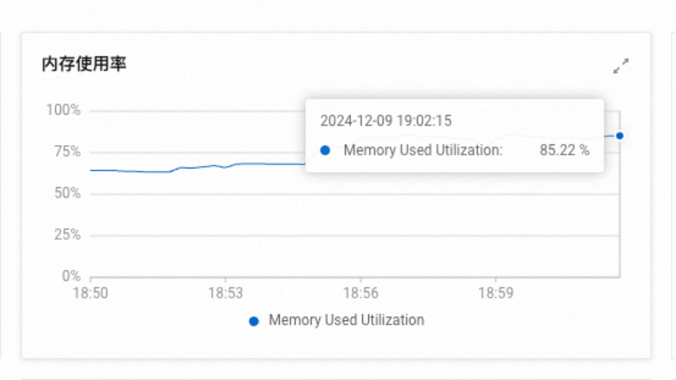Click the Memory Used Utilization tooltip label
The width and height of the screenshot is (676, 380).
tap(423, 150)
